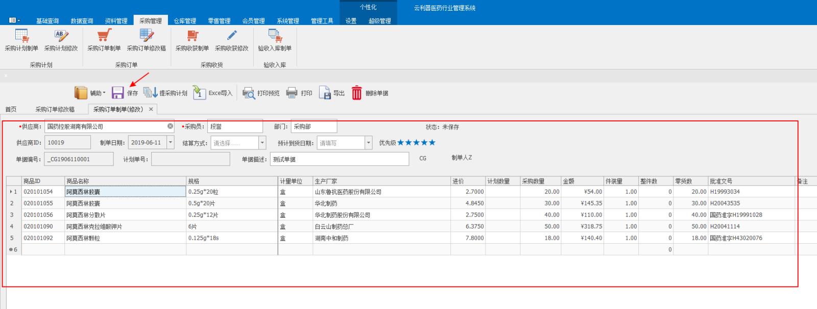Click the 阿莫西林颗粒 product name cell
Viewport: 817px width, 309px height.
[x=125, y=238]
